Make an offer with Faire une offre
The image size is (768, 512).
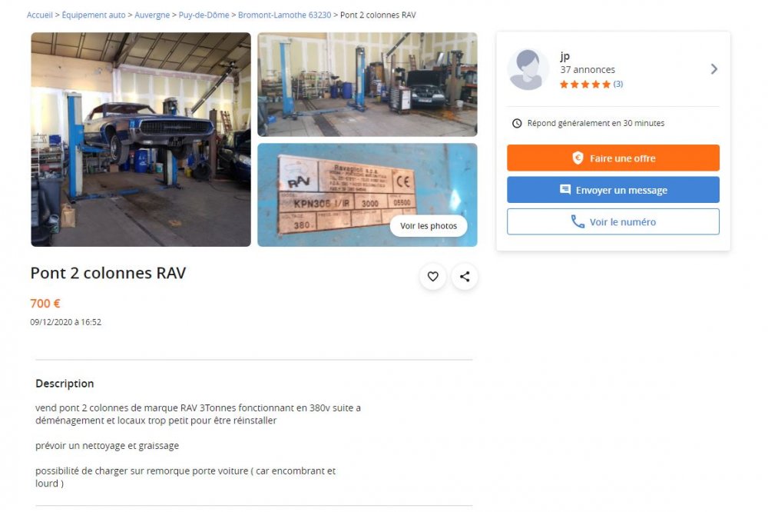point(613,158)
